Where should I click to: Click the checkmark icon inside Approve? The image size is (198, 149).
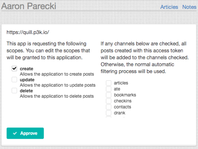click(x=15, y=133)
